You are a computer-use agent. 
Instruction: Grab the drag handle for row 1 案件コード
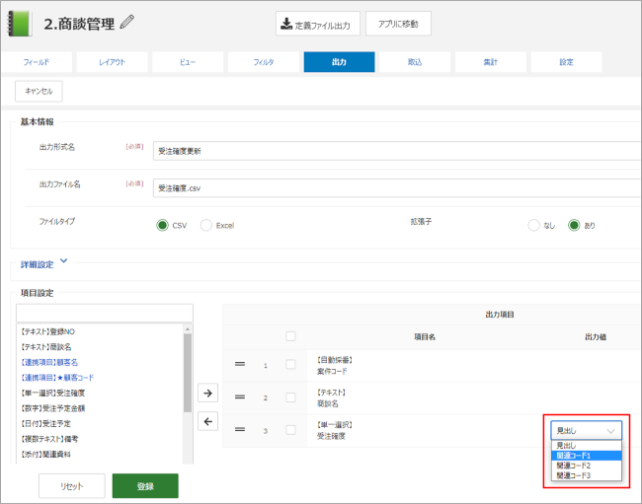pyautogui.click(x=240, y=364)
